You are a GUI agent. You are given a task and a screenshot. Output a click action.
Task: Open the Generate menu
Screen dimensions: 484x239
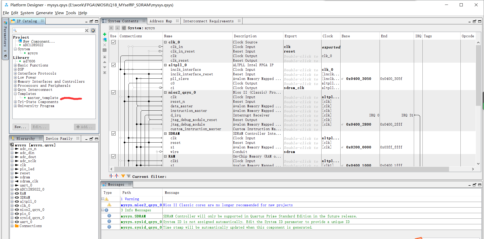(44, 13)
